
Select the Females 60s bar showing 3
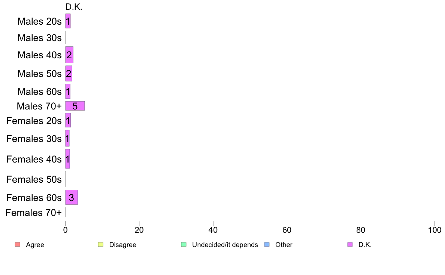click(x=72, y=197)
